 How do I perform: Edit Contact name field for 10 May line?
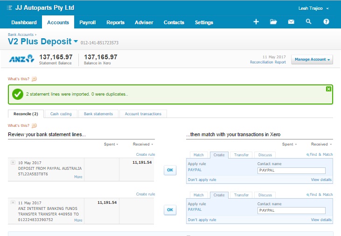click(x=292, y=170)
